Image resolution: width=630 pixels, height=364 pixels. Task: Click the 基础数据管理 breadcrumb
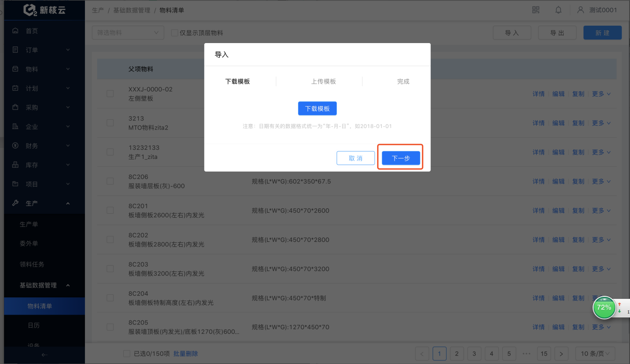[x=132, y=10]
